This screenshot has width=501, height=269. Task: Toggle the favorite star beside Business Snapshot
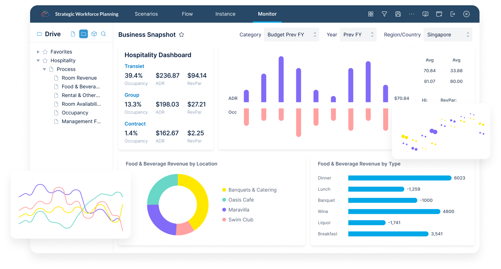(x=181, y=34)
